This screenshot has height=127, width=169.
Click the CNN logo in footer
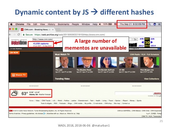coord(11,111)
